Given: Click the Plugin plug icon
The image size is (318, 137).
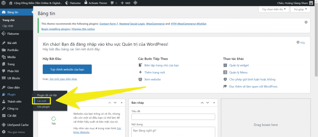Looking at the screenshot, I should 4,95.
